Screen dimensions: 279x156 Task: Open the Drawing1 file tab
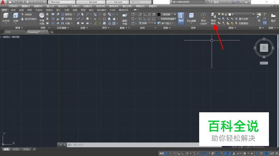(x=34, y=32)
